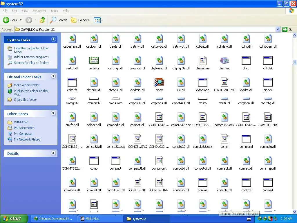
Task: Click Publish this folder to the Web
Action: click(31, 93)
